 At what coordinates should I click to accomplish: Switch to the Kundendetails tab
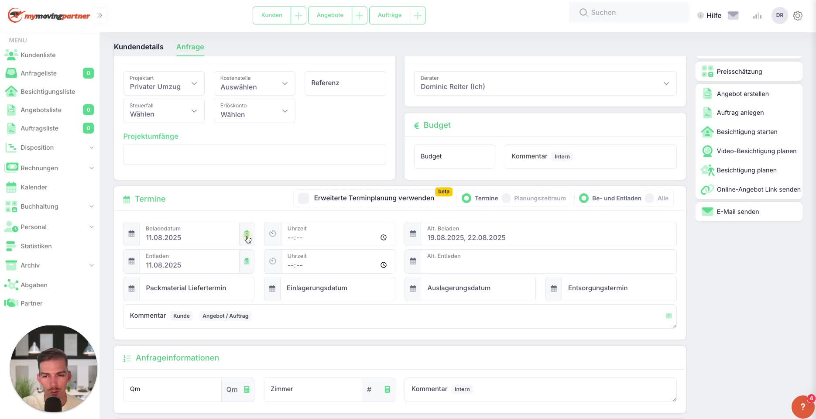pos(139,47)
